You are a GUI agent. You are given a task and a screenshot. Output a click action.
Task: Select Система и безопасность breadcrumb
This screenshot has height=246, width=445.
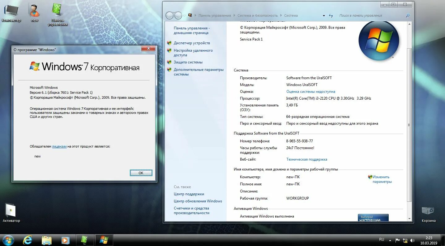[258, 15]
